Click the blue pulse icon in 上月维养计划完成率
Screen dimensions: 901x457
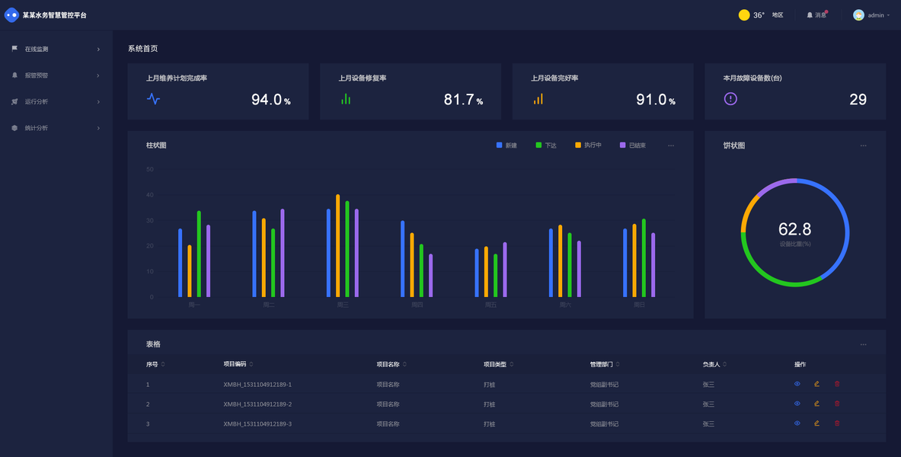coord(153,99)
